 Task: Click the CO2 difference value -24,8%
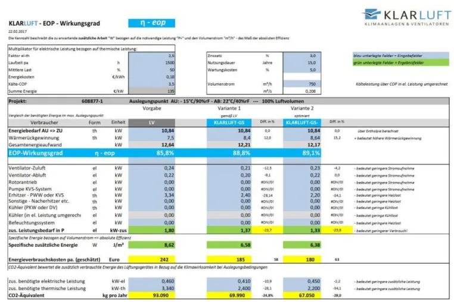268,295
